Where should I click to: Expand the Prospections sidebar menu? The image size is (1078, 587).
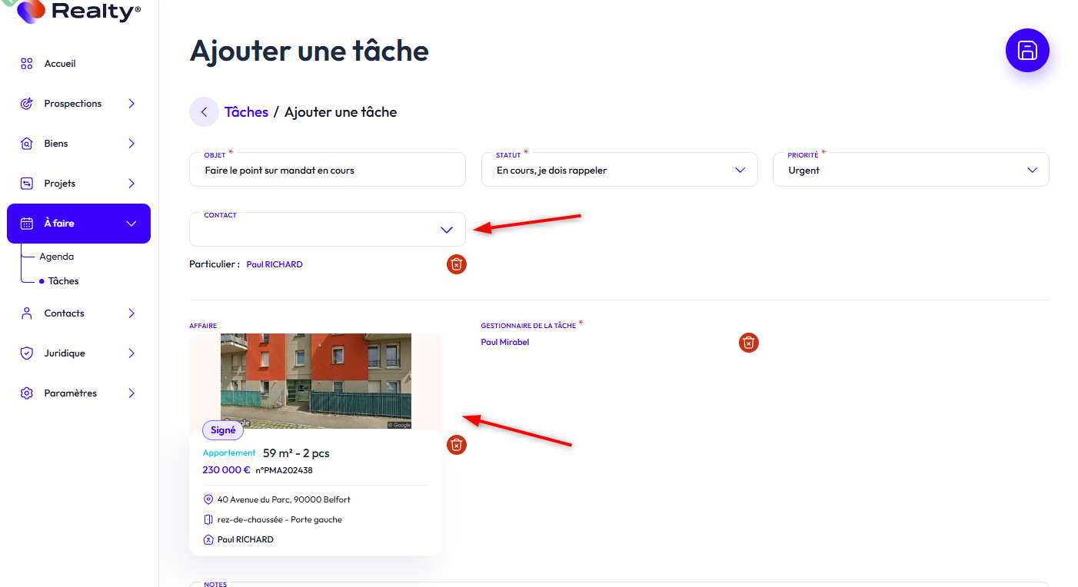coord(131,104)
